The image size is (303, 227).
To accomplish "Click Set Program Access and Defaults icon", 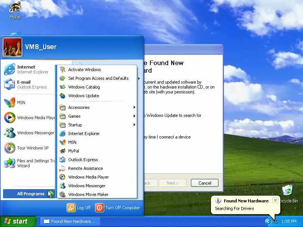I will [x=62, y=78].
